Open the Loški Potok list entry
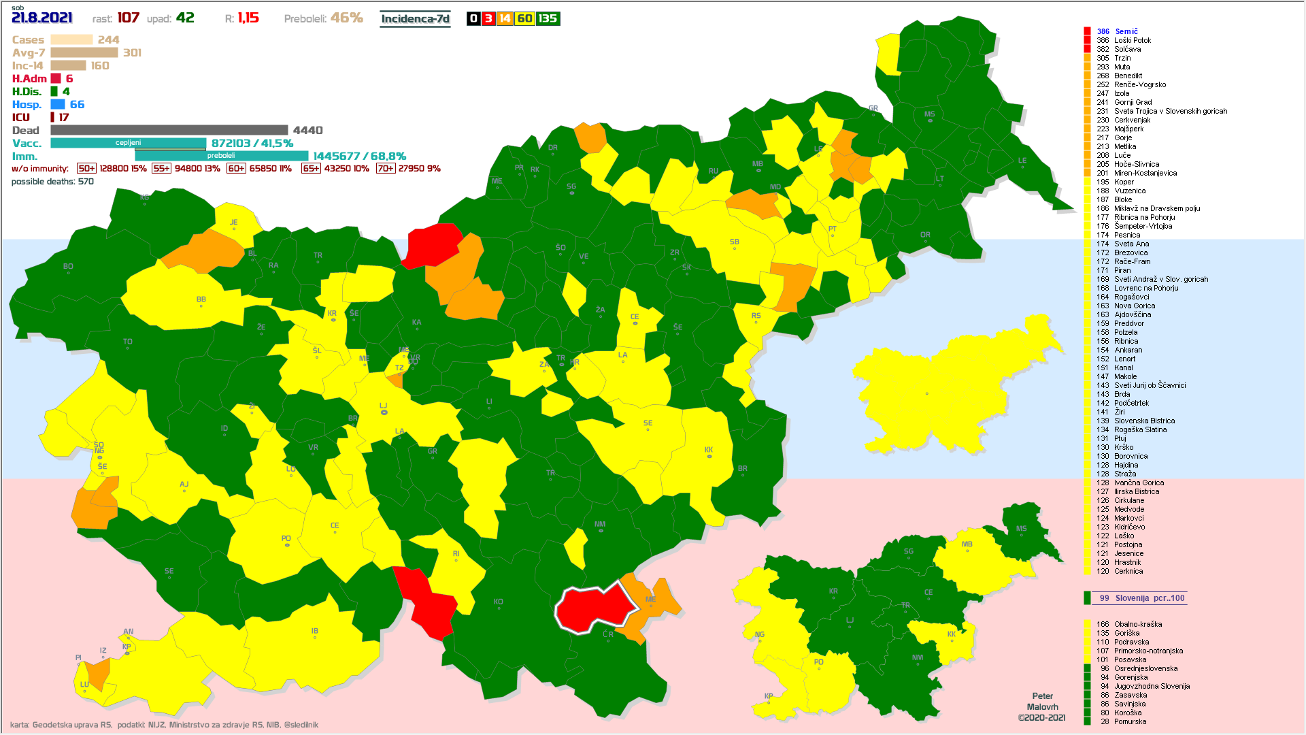The height and width of the screenshot is (735, 1306). pos(1132,40)
